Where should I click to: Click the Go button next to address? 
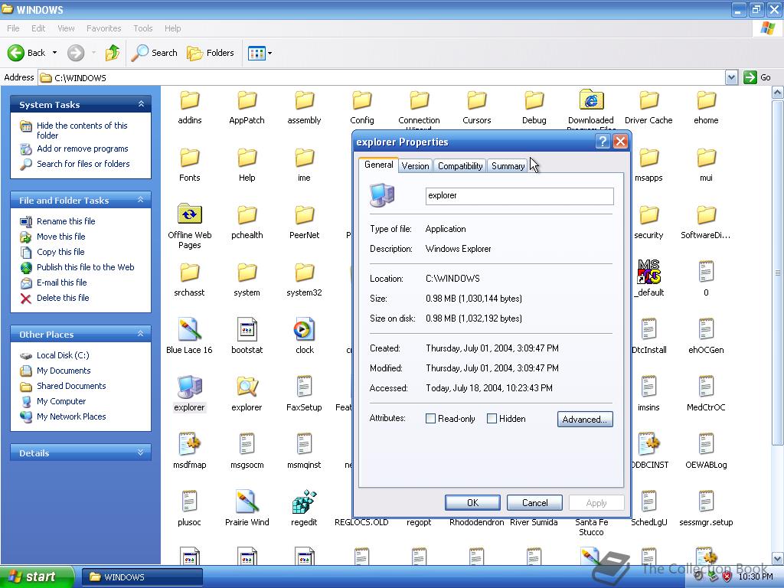pyautogui.click(x=758, y=77)
